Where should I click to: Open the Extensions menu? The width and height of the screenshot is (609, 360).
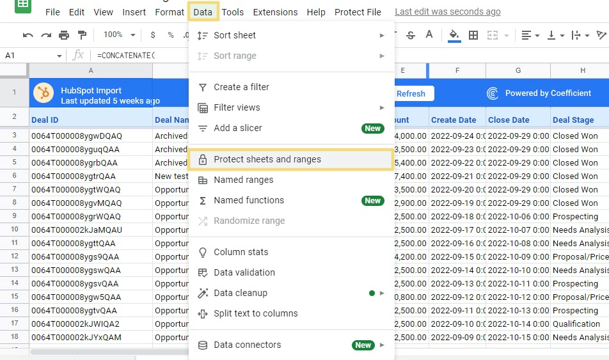click(275, 12)
